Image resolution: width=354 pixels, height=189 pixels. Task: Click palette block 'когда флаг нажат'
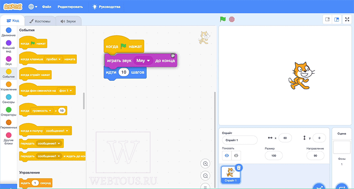click(x=33, y=43)
